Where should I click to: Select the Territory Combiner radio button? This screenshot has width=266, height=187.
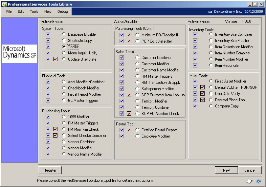tap(137, 107)
